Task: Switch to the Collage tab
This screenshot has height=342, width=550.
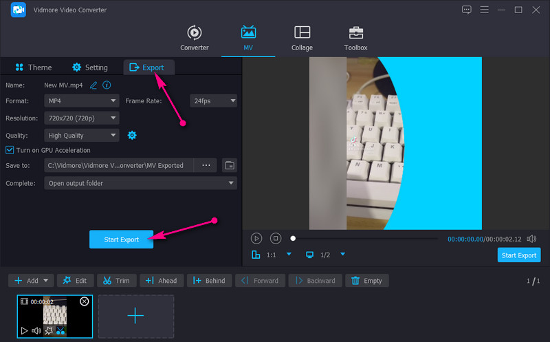Action: [x=302, y=39]
